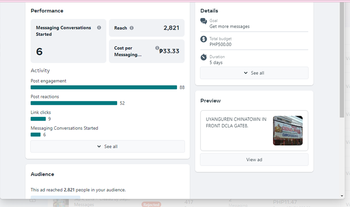Open the Chinatown ad preview thumbnail
This screenshot has height=207, width=350.
[288, 131]
